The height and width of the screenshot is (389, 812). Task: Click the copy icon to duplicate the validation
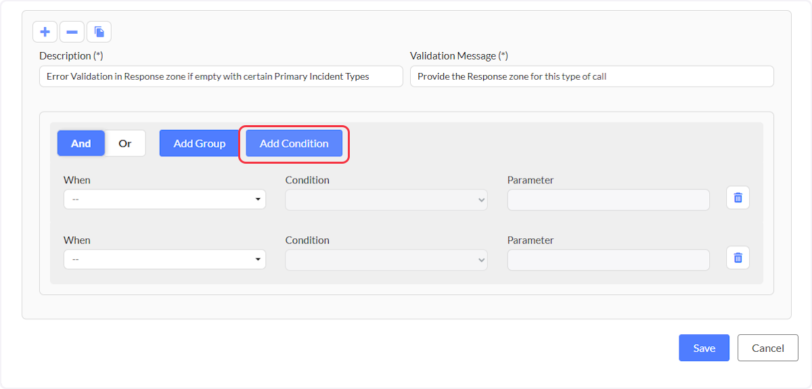point(99,32)
